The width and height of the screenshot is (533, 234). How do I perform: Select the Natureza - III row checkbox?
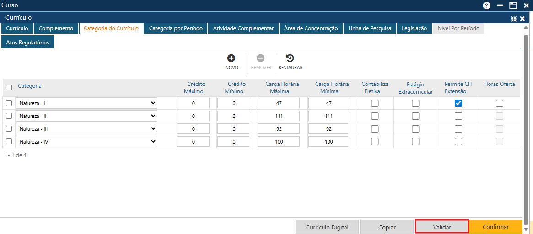click(x=9, y=129)
